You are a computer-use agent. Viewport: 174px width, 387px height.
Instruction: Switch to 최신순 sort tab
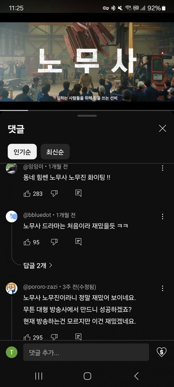(x=55, y=152)
